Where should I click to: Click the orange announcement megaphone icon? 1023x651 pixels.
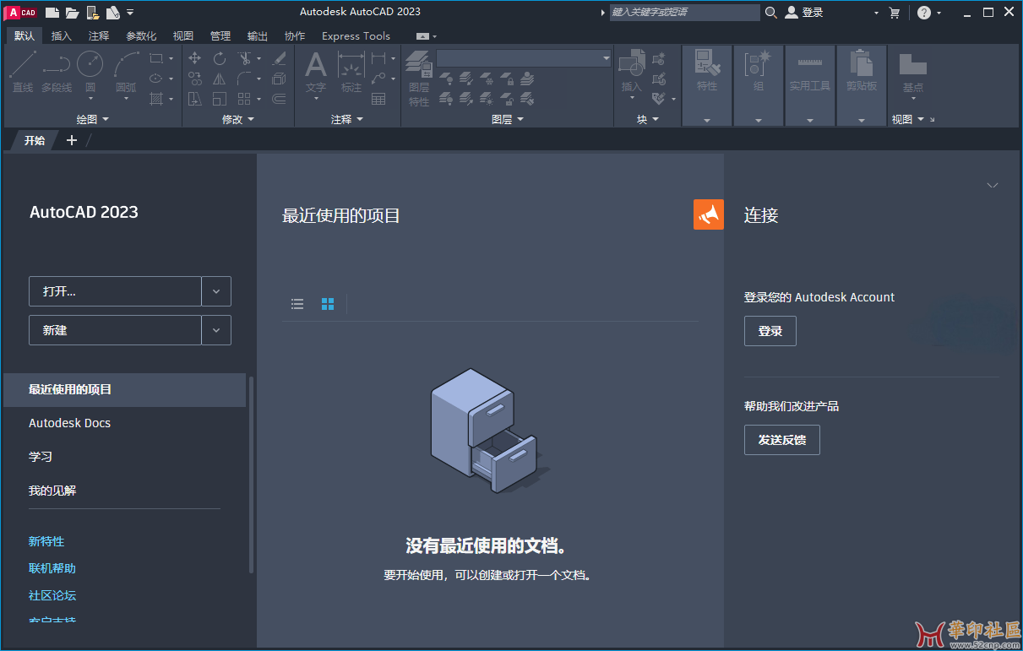(708, 214)
